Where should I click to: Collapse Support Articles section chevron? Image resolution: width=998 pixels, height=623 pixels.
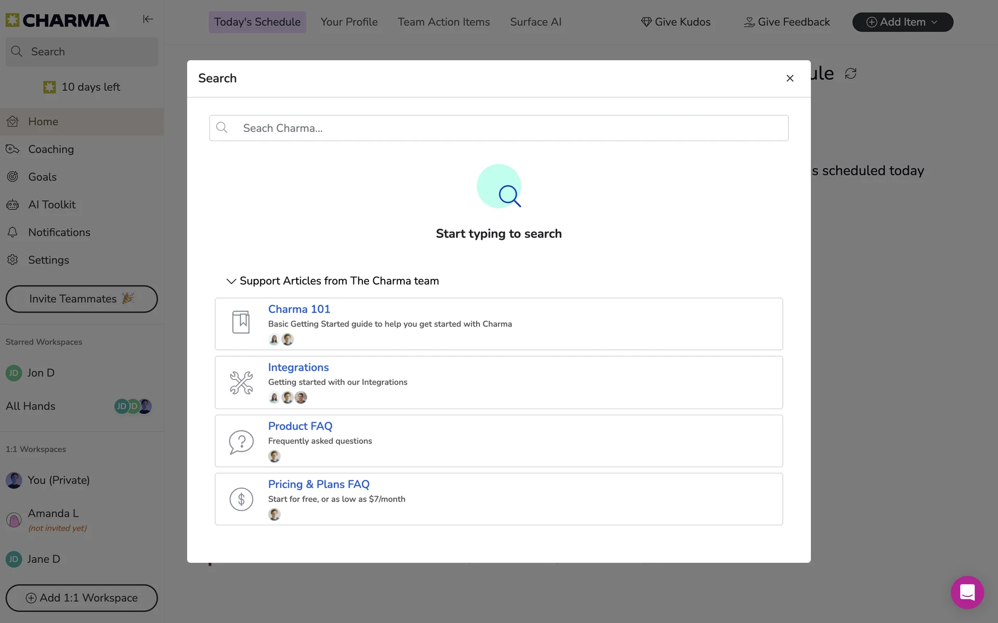(231, 281)
